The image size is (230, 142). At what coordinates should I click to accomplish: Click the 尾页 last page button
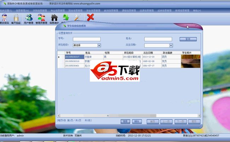pyautogui.click(x=194, y=122)
